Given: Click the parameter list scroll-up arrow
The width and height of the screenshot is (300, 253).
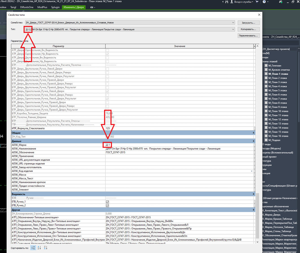Looking at the screenshot, I should pos(257,46).
